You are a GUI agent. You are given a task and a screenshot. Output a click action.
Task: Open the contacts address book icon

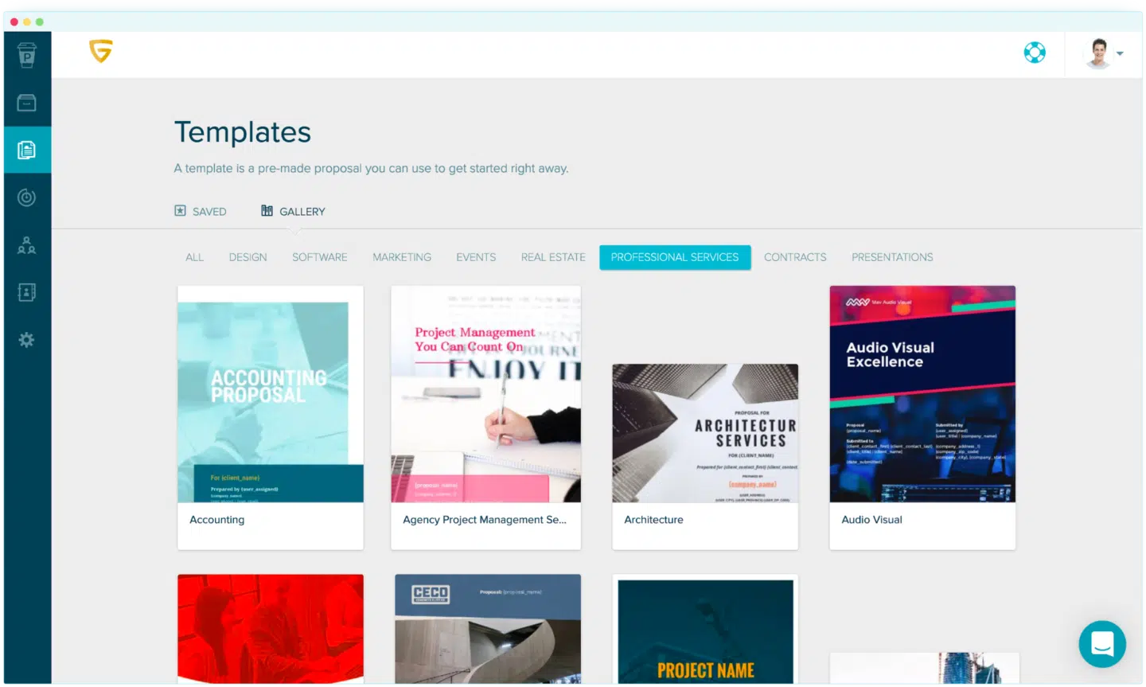26,292
